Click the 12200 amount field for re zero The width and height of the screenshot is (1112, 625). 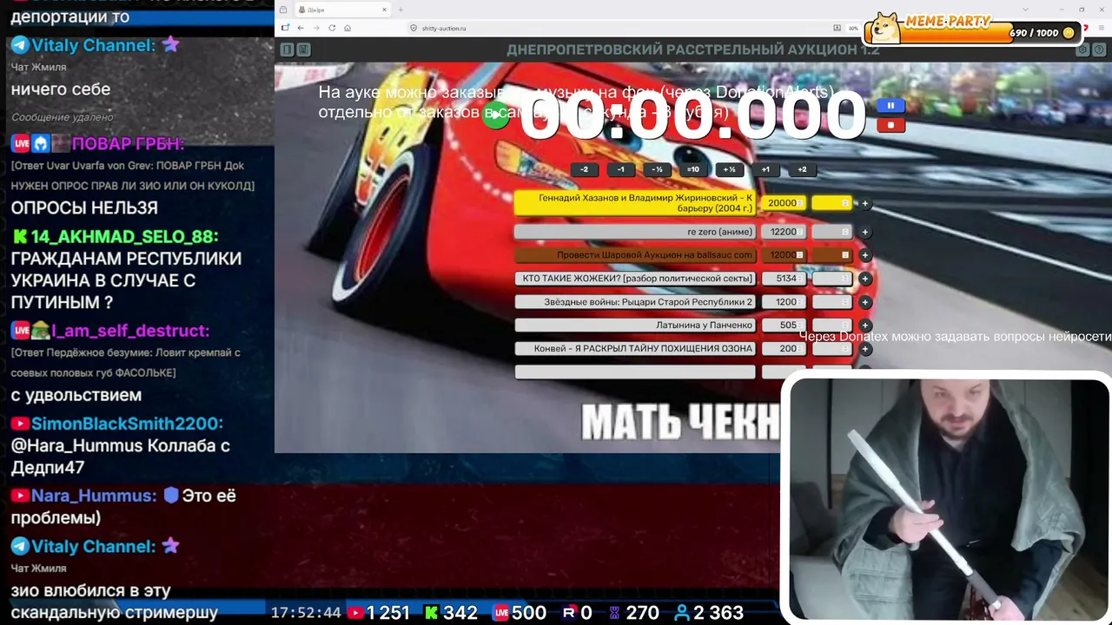point(784,233)
